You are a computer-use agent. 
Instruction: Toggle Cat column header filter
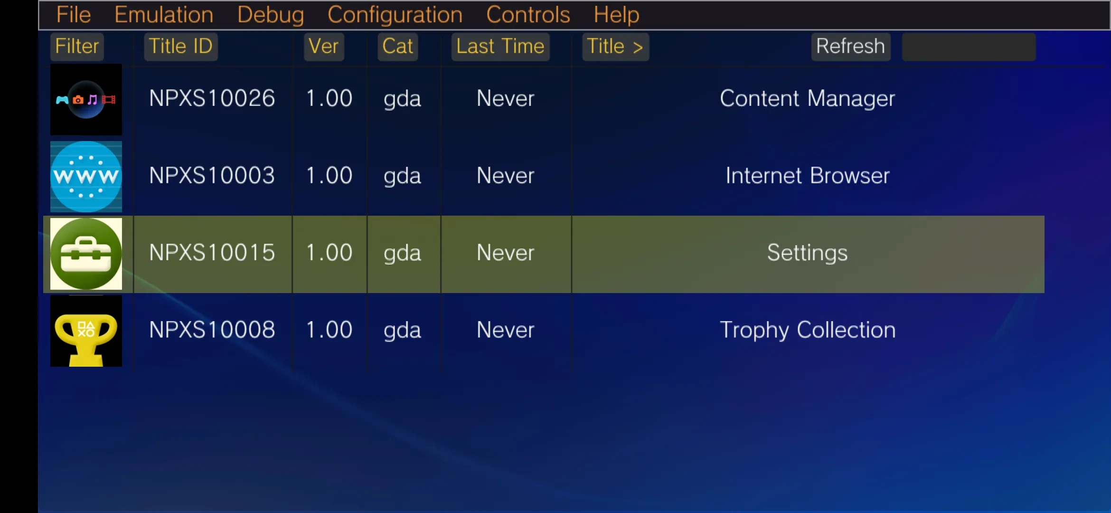pos(397,46)
